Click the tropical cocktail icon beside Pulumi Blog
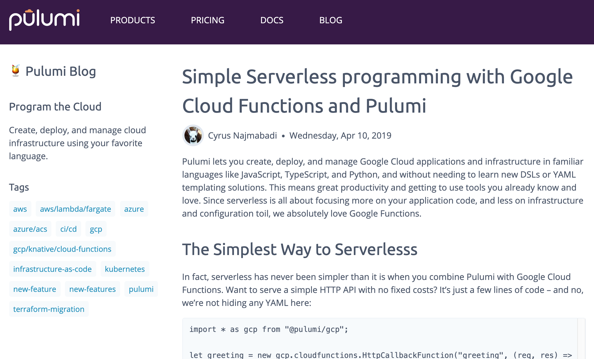The height and width of the screenshot is (359, 594). tap(15, 71)
